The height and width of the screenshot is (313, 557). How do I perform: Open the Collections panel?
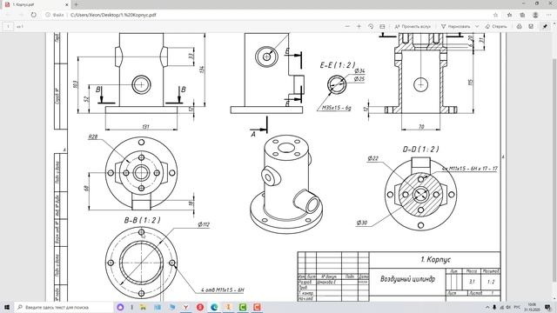click(522, 15)
